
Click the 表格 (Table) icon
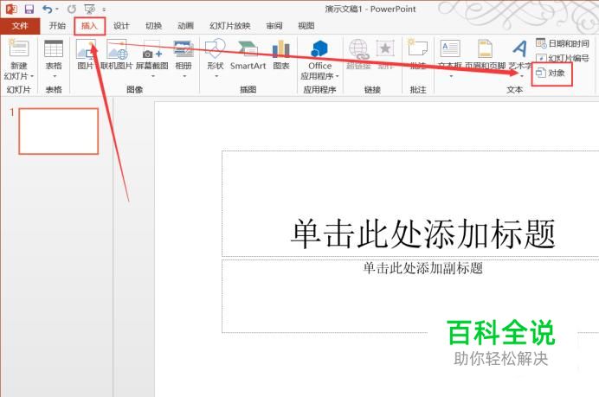(x=54, y=48)
